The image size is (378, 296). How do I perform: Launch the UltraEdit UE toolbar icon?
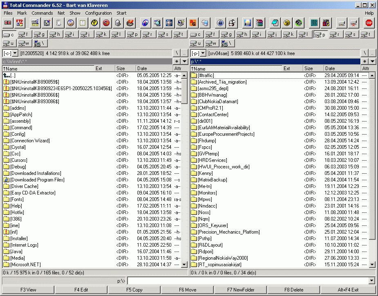click(x=286, y=23)
